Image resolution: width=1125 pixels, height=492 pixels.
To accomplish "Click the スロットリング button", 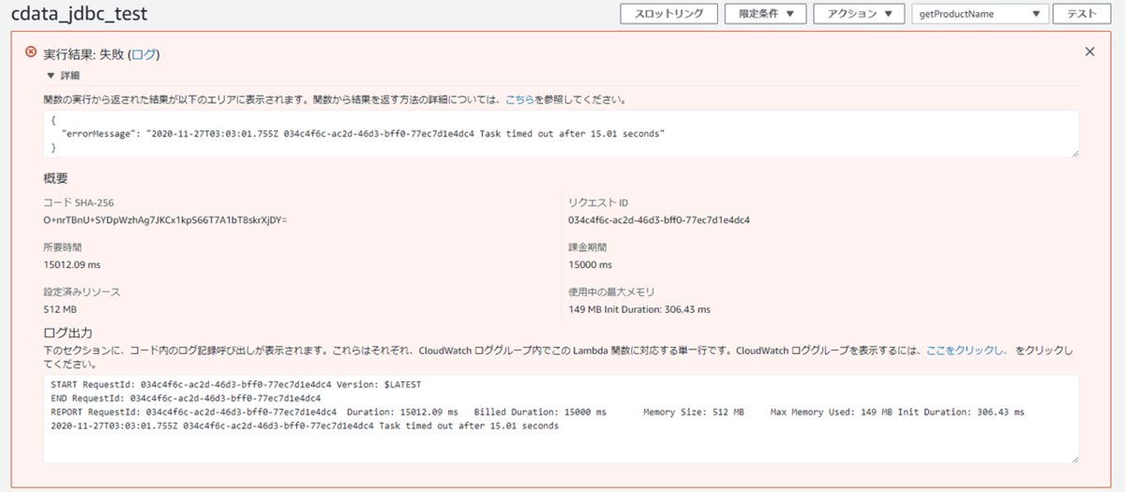I will pyautogui.click(x=668, y=14).
